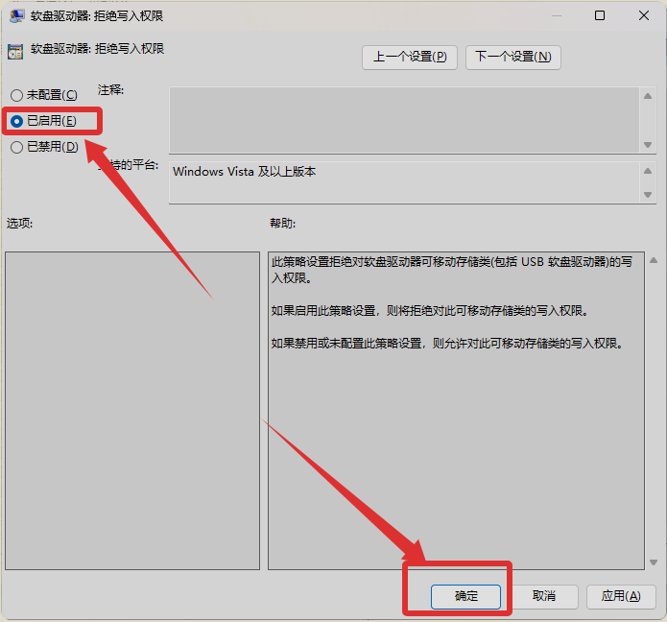Maximize the policy settings window
667x622 pixels.
pyautogui.click(x=600, y=15)
